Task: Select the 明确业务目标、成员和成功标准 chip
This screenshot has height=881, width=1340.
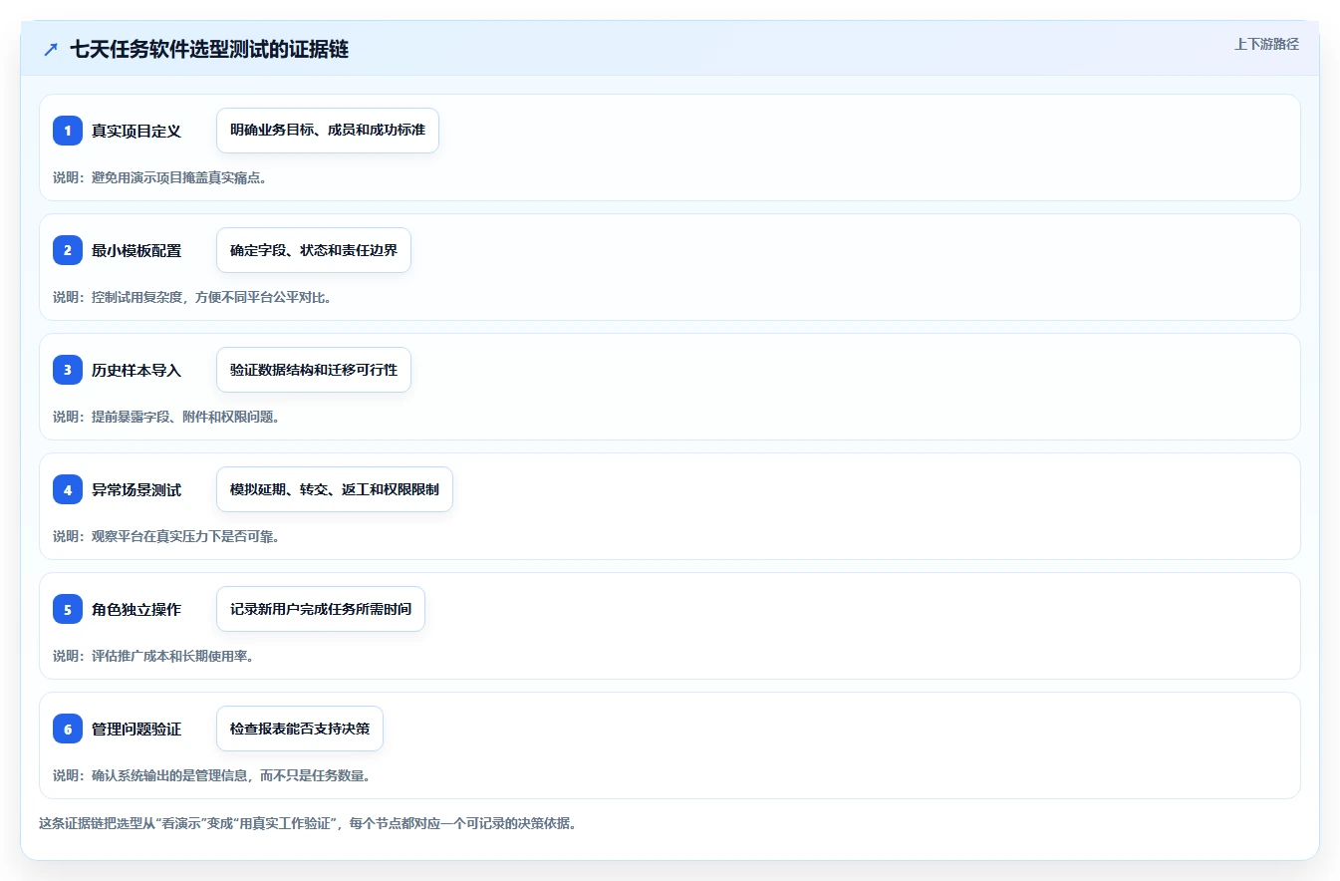Action: pos(328,131)
